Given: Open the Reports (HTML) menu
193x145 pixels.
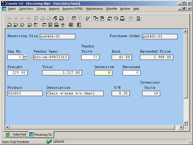Looking at the screenshot, I should point(73,9).
